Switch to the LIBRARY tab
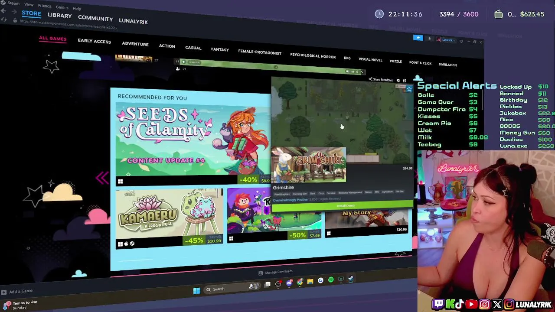Screen dimensions: 555x312 pos(59,15)
